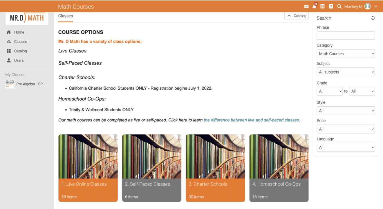
Task: Expand the account menu chevron
Action: pos(376,6)
